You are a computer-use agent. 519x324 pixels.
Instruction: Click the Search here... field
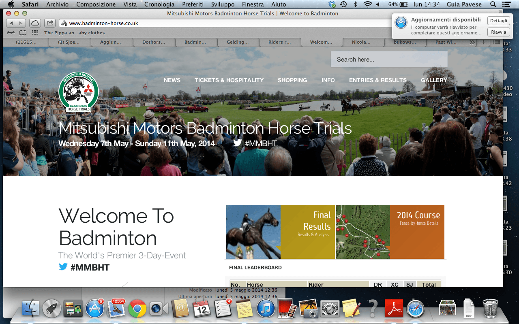pyautogui.click(x=389, y=59)
